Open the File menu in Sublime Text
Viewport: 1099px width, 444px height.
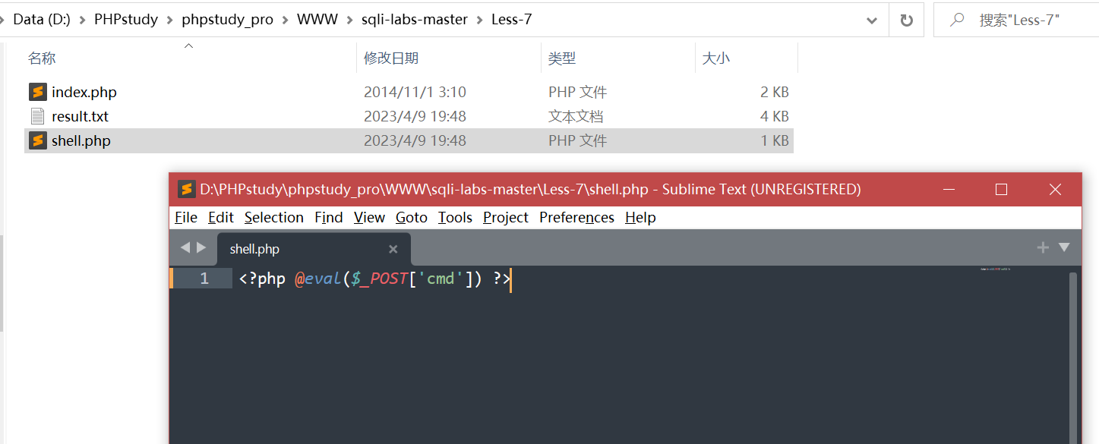pyautogui.click(x=185, y=217)
